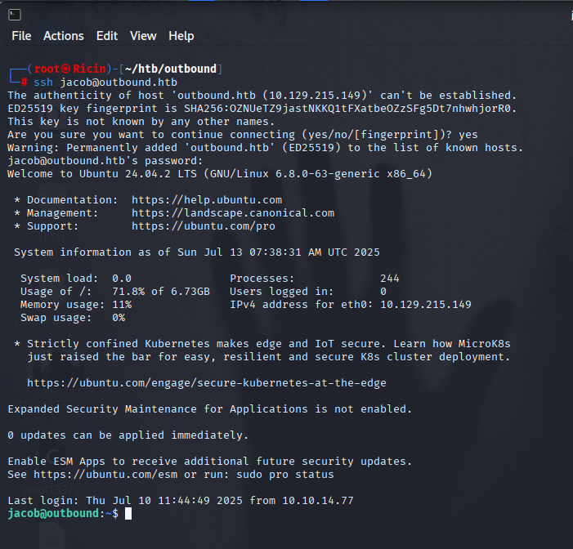Click the 'Welcome to Ubuntu 24.04.2 LTS' line
The height and width of the screenshot is (549, 573).
pyautogui.click(x=220, y=173)
